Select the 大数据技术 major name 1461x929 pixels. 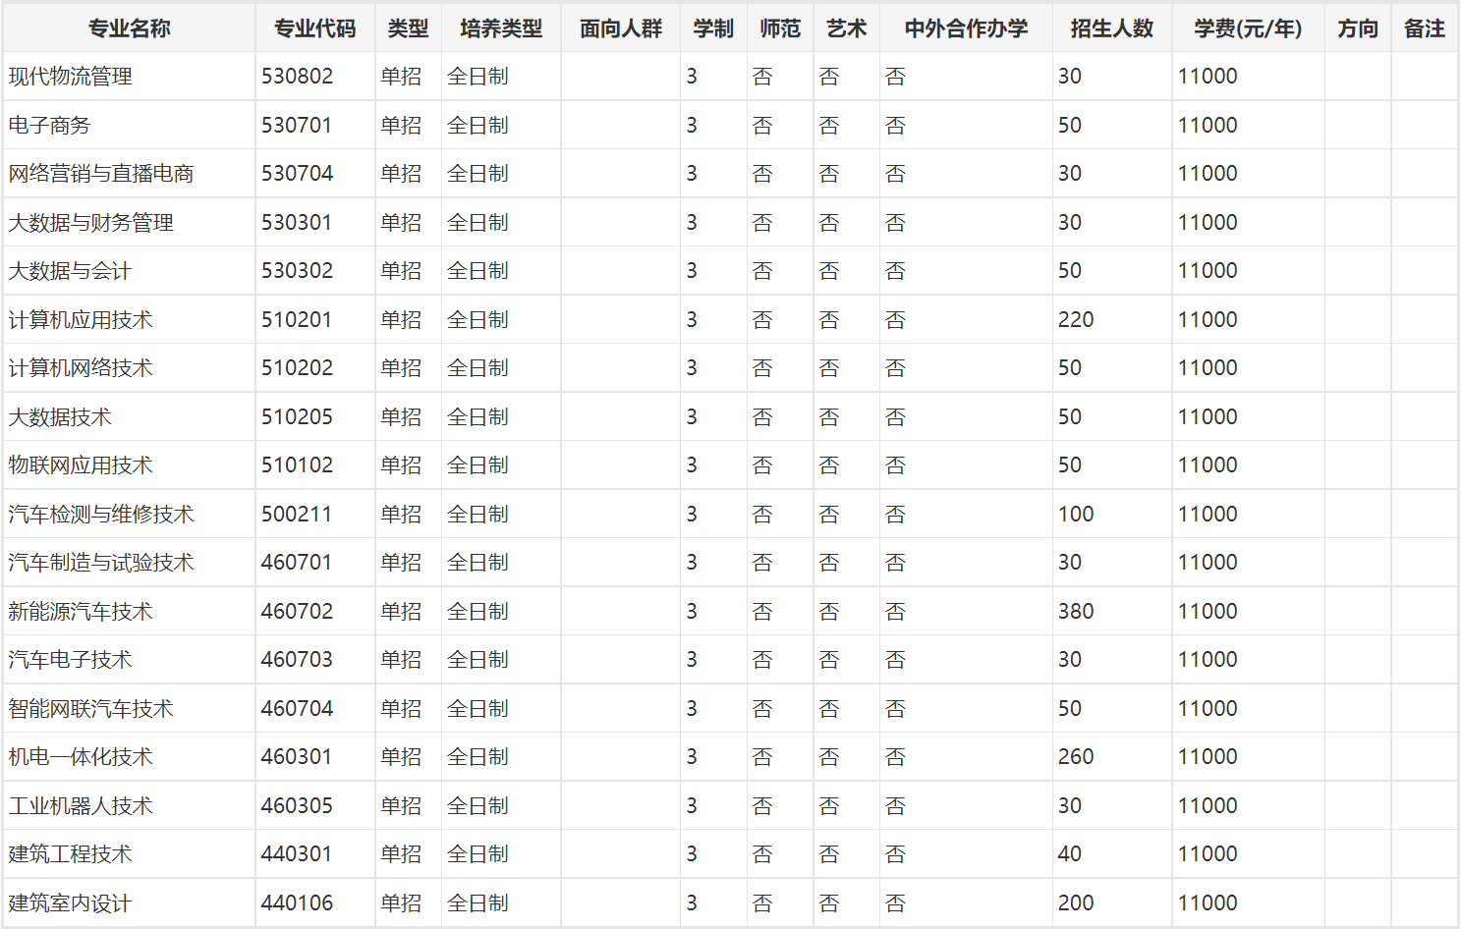click(x=60, y=417)
